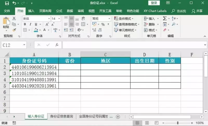Toggle middle vertical alignment
The height and width of the screenshot is (126, 208).
(71, 18)
